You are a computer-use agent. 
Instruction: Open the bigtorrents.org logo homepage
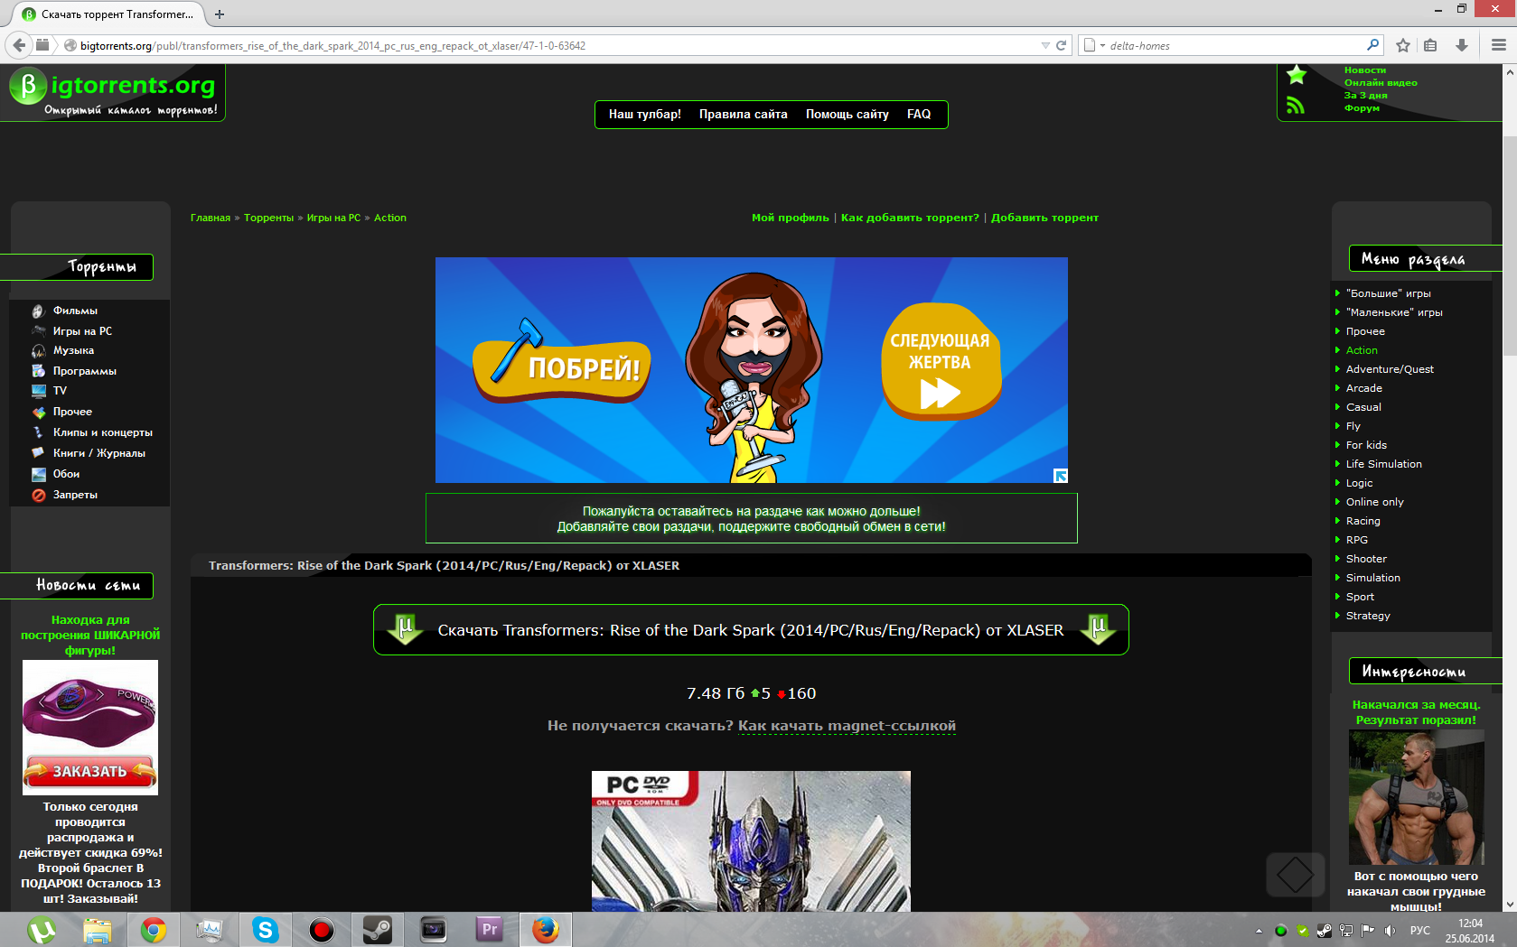[113, 93]
